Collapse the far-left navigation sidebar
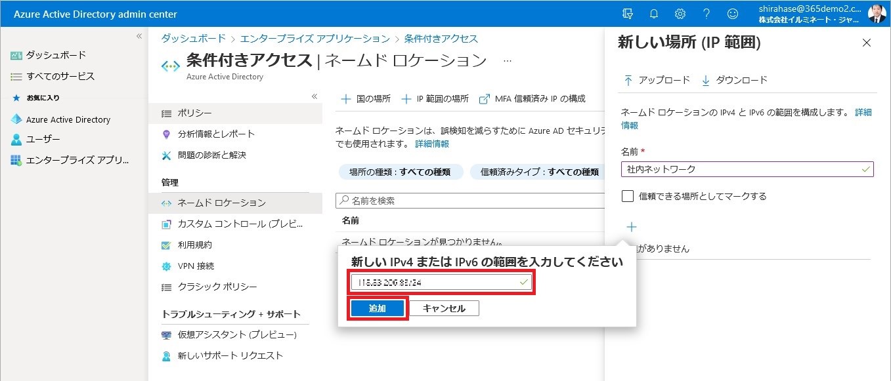Screen dimensions: 891x381 pyautogui.click(x=139, y=36)
